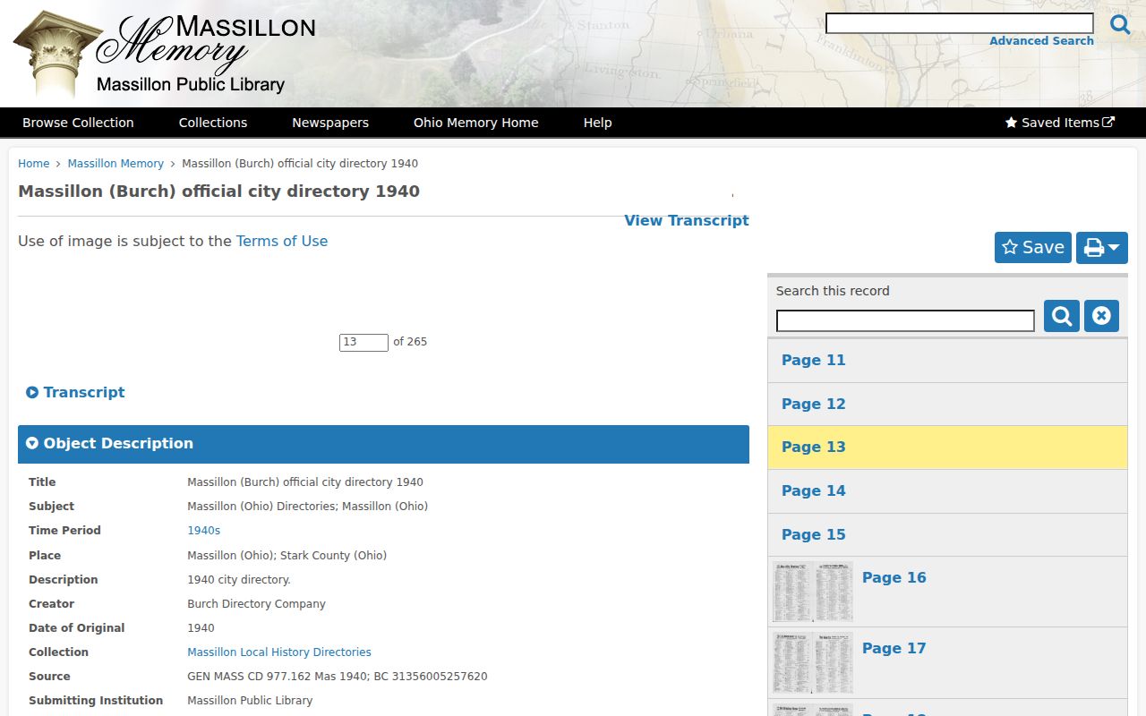
Task: Click the Advanced Search link
Action: 1041,41
